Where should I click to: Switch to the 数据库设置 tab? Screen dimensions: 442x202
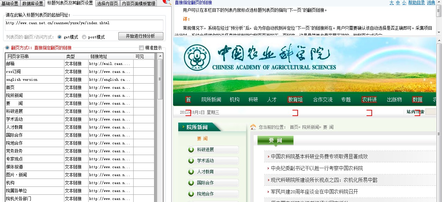(x=33, y=3)
